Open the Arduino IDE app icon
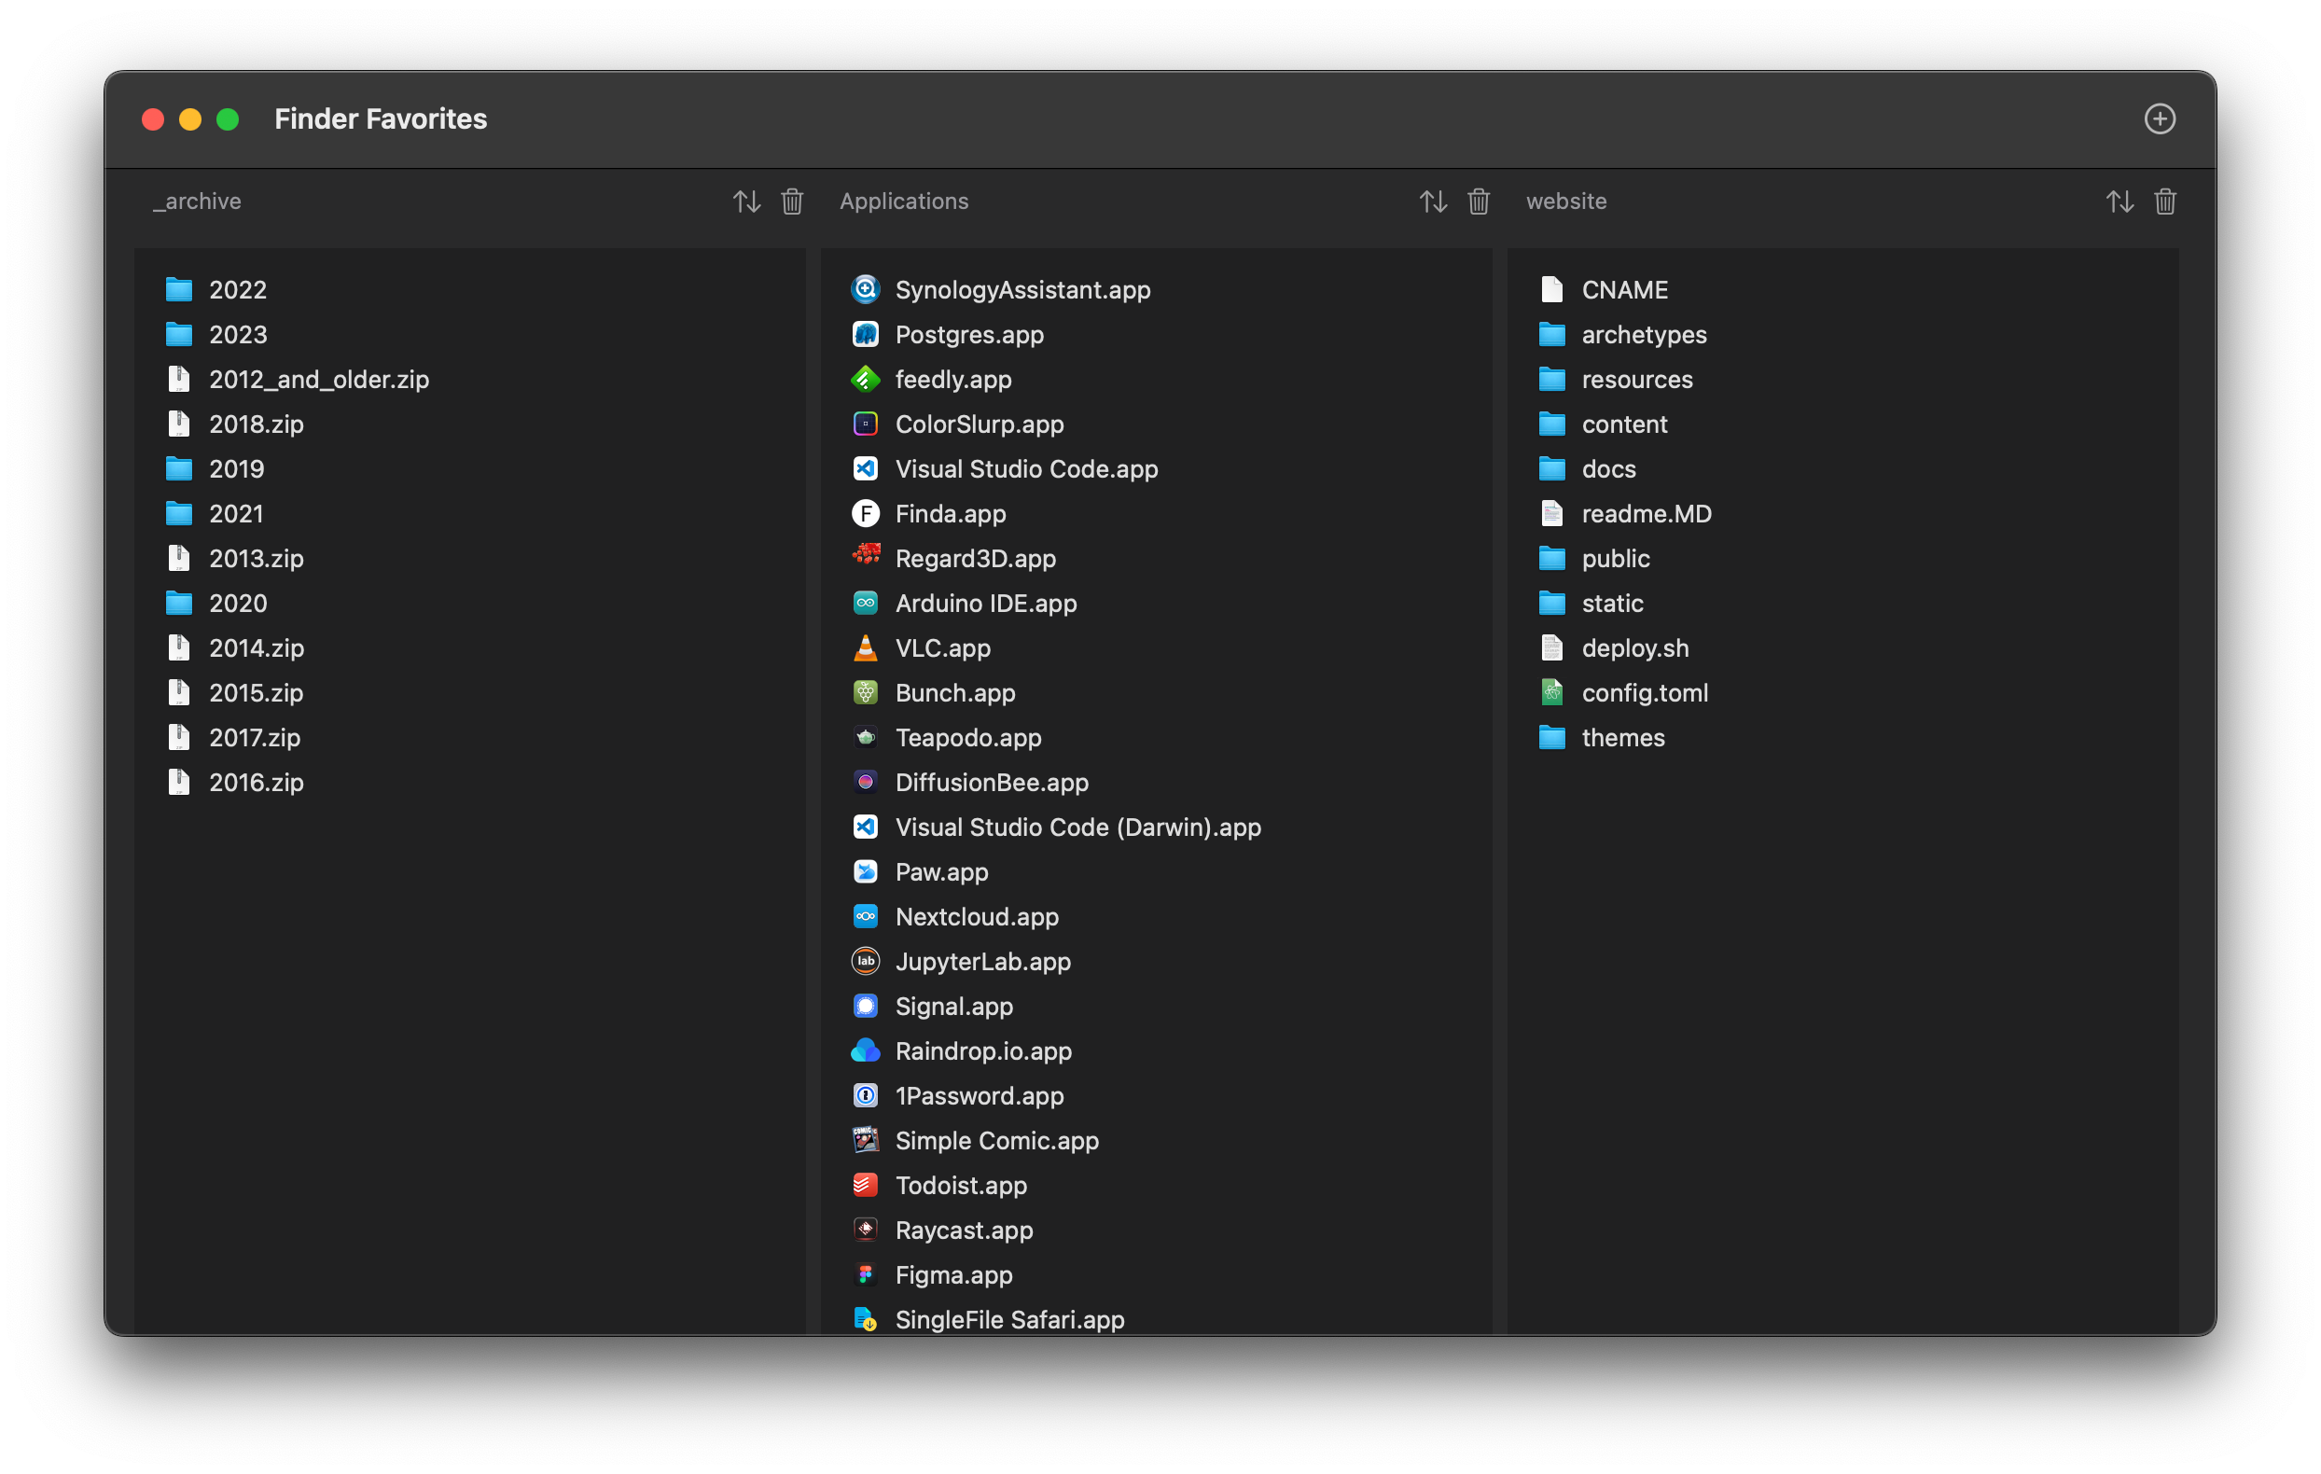The image size is (2321, 1474). coord(866,603)
